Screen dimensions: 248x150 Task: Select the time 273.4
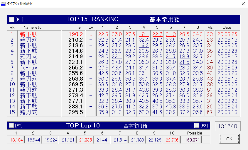76,96
